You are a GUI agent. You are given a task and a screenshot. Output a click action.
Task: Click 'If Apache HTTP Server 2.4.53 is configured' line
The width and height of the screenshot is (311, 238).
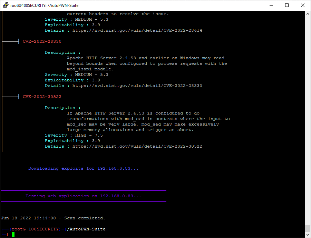point(133,113)
